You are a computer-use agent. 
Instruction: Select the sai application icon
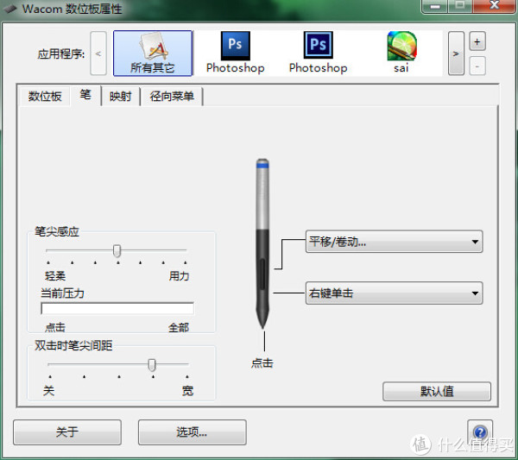click(x=401, y=54)
